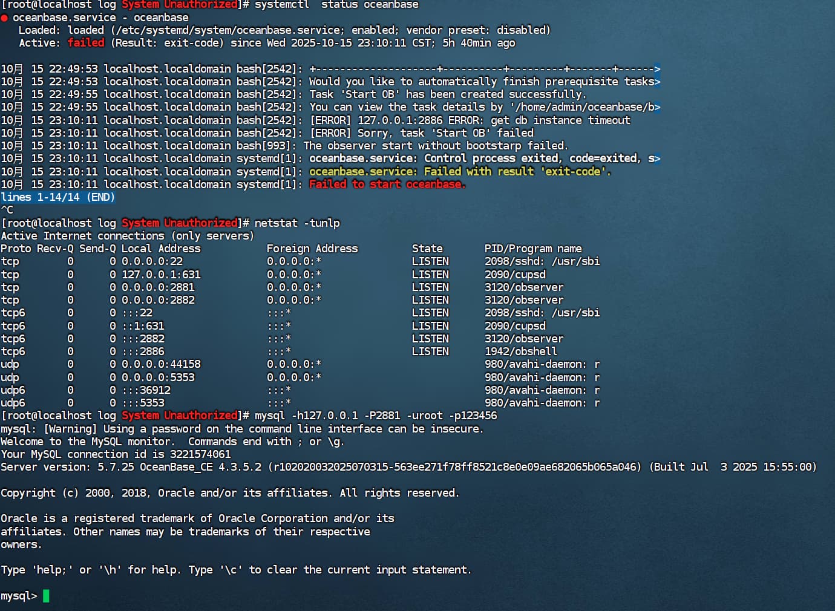
Task: Click the 'netstat -tunlp' command text
Action: 297,223
